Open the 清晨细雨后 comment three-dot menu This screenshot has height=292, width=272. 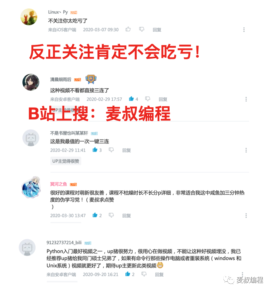[x=246, y=99]
